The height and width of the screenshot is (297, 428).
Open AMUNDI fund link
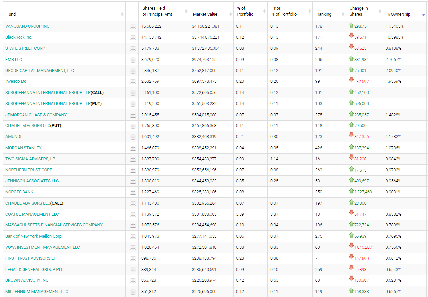coord(13,137)
